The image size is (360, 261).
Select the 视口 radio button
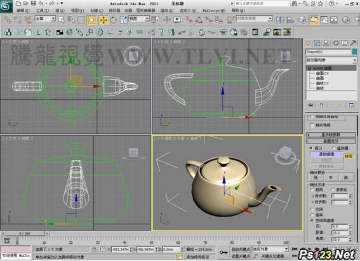coord(311,148)
